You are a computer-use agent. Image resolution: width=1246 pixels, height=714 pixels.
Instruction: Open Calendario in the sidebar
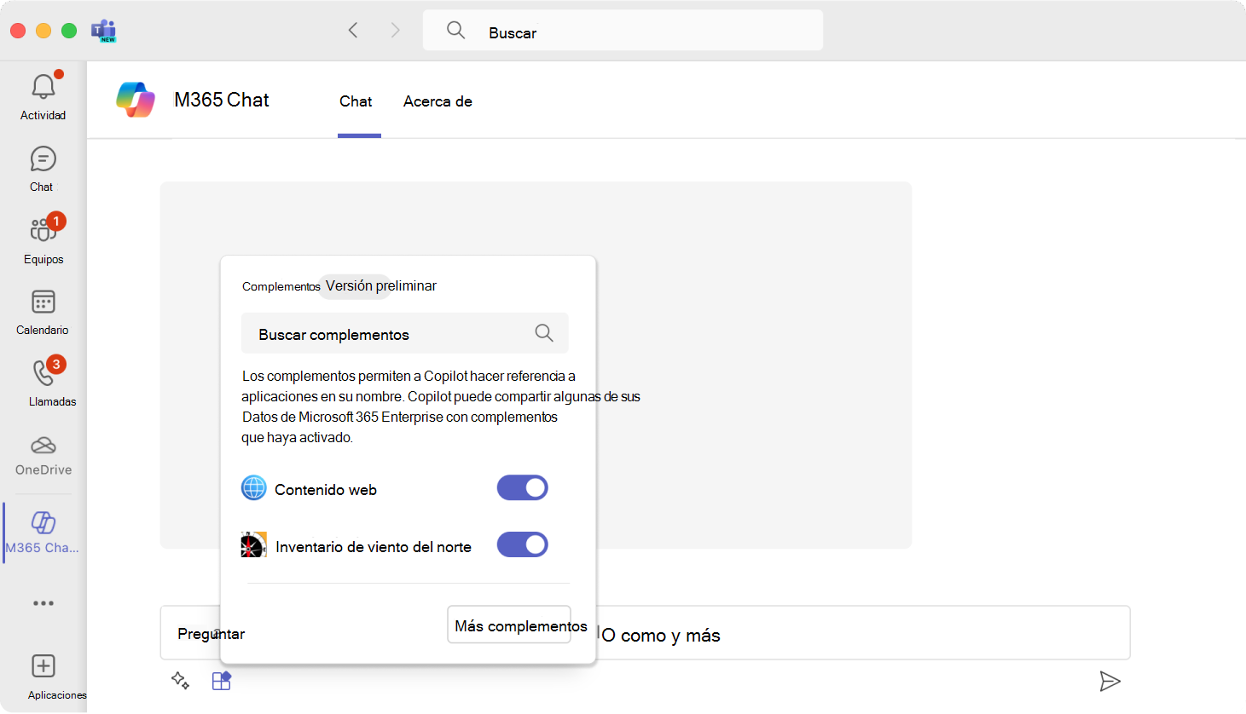click(x=43, y=302)
